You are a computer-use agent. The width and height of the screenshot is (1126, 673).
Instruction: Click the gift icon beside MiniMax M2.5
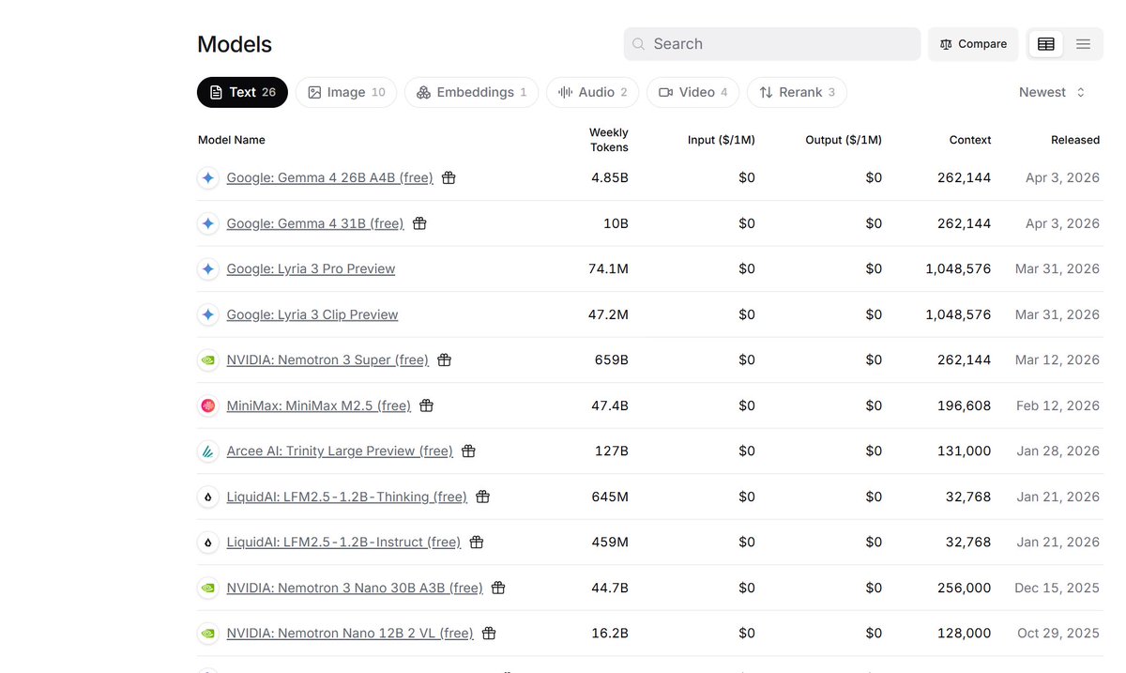tap(426, 405)
